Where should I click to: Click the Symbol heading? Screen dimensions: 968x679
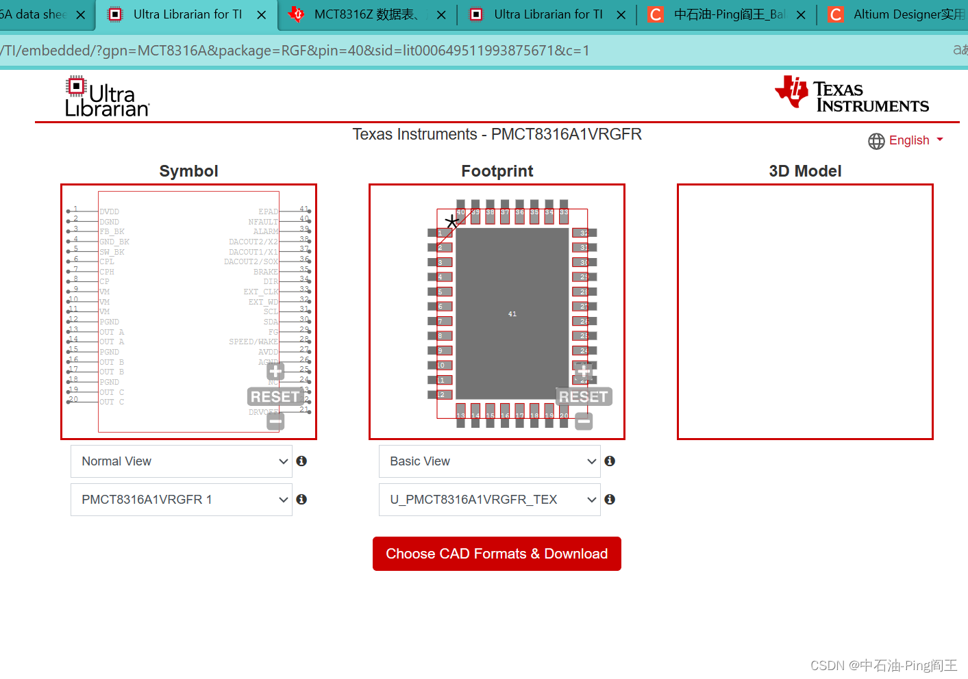[x=188, y=171]
